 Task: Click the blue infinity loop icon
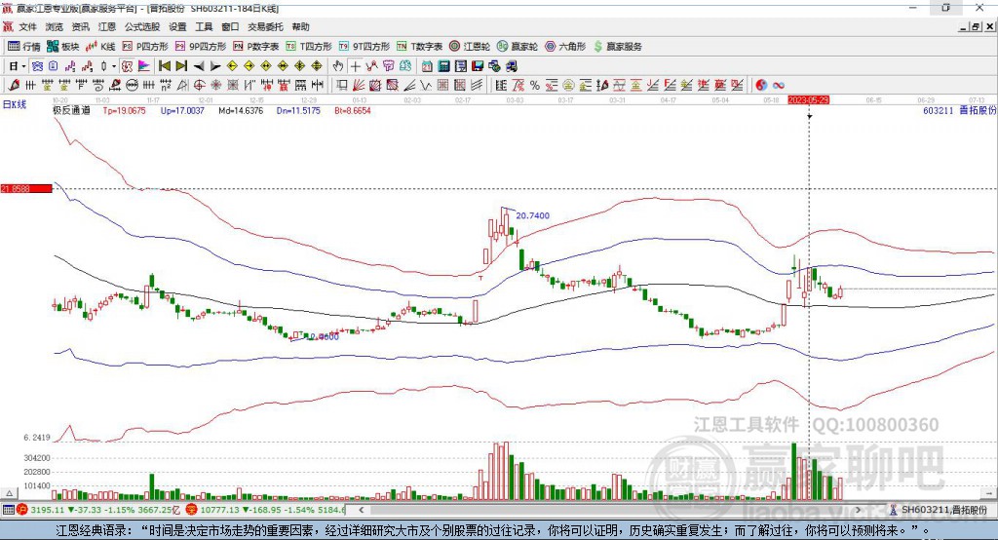pos(778,85)
